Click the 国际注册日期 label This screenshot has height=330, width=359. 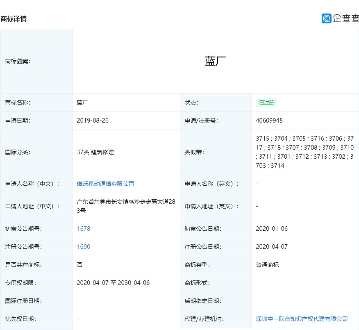[23, 301]
